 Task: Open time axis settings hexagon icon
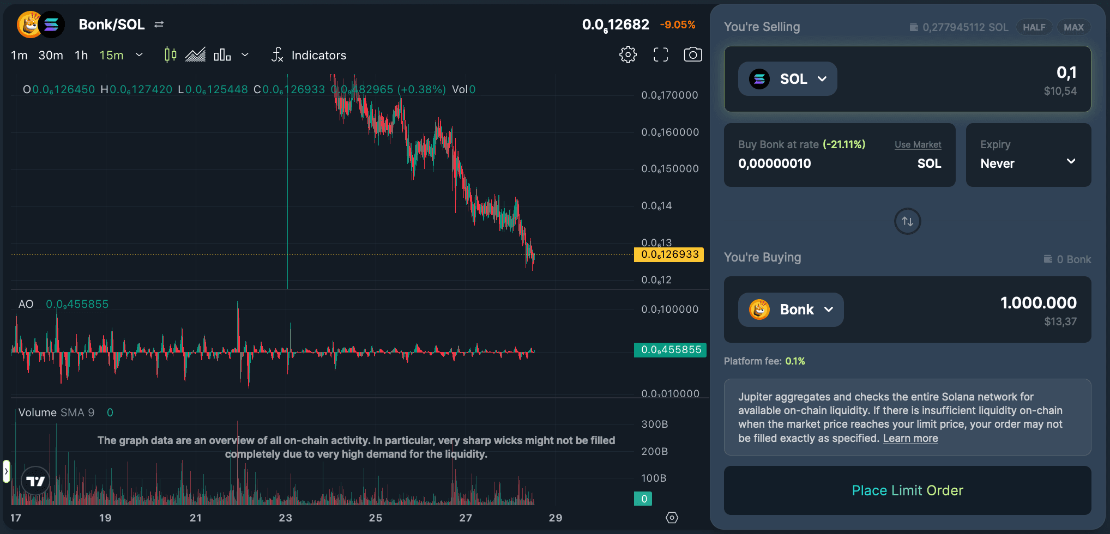pyautogui.click(x=672, y=518)
